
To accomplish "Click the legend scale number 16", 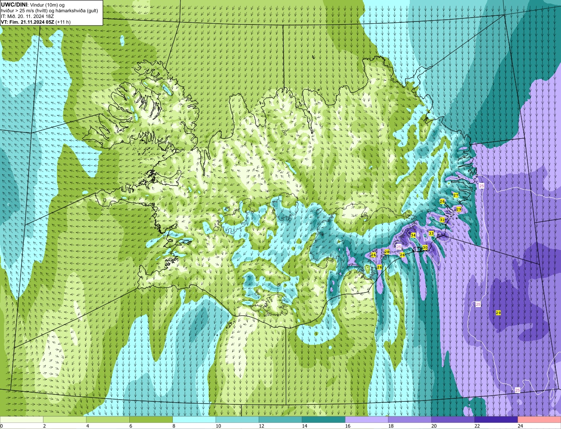I will click(x=347, y=426).
